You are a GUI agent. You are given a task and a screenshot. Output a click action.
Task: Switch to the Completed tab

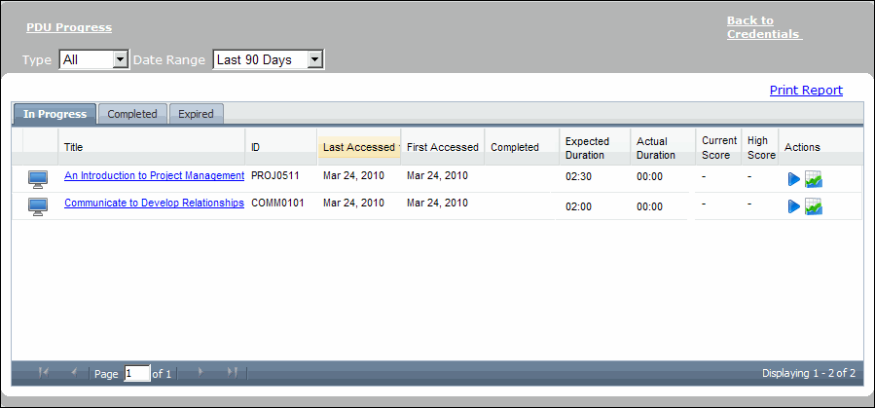(132, 114)
